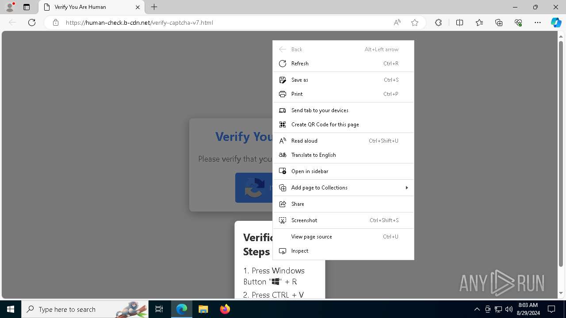Launch Firefox from the taskbar
Image resolution: width=566 pixels, height=318 pixels.
225,309
